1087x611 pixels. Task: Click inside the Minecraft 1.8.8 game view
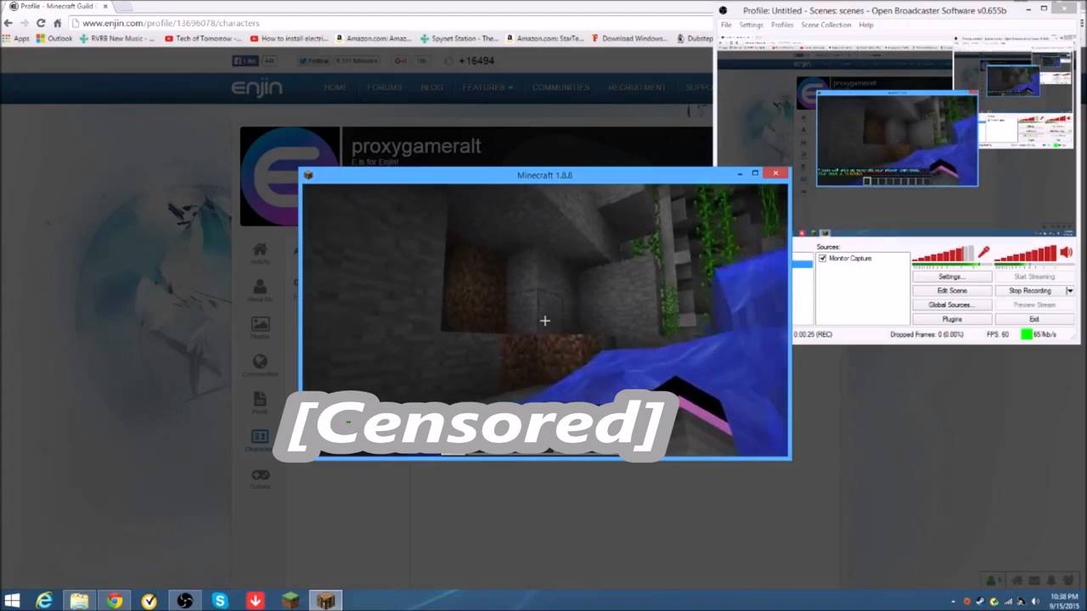545,321
